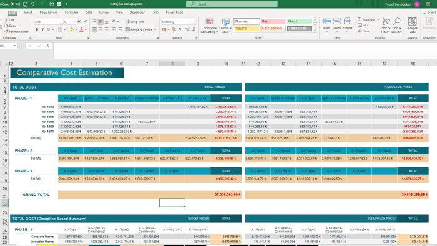
Task: Click the Share button
Action: [430, 12]
